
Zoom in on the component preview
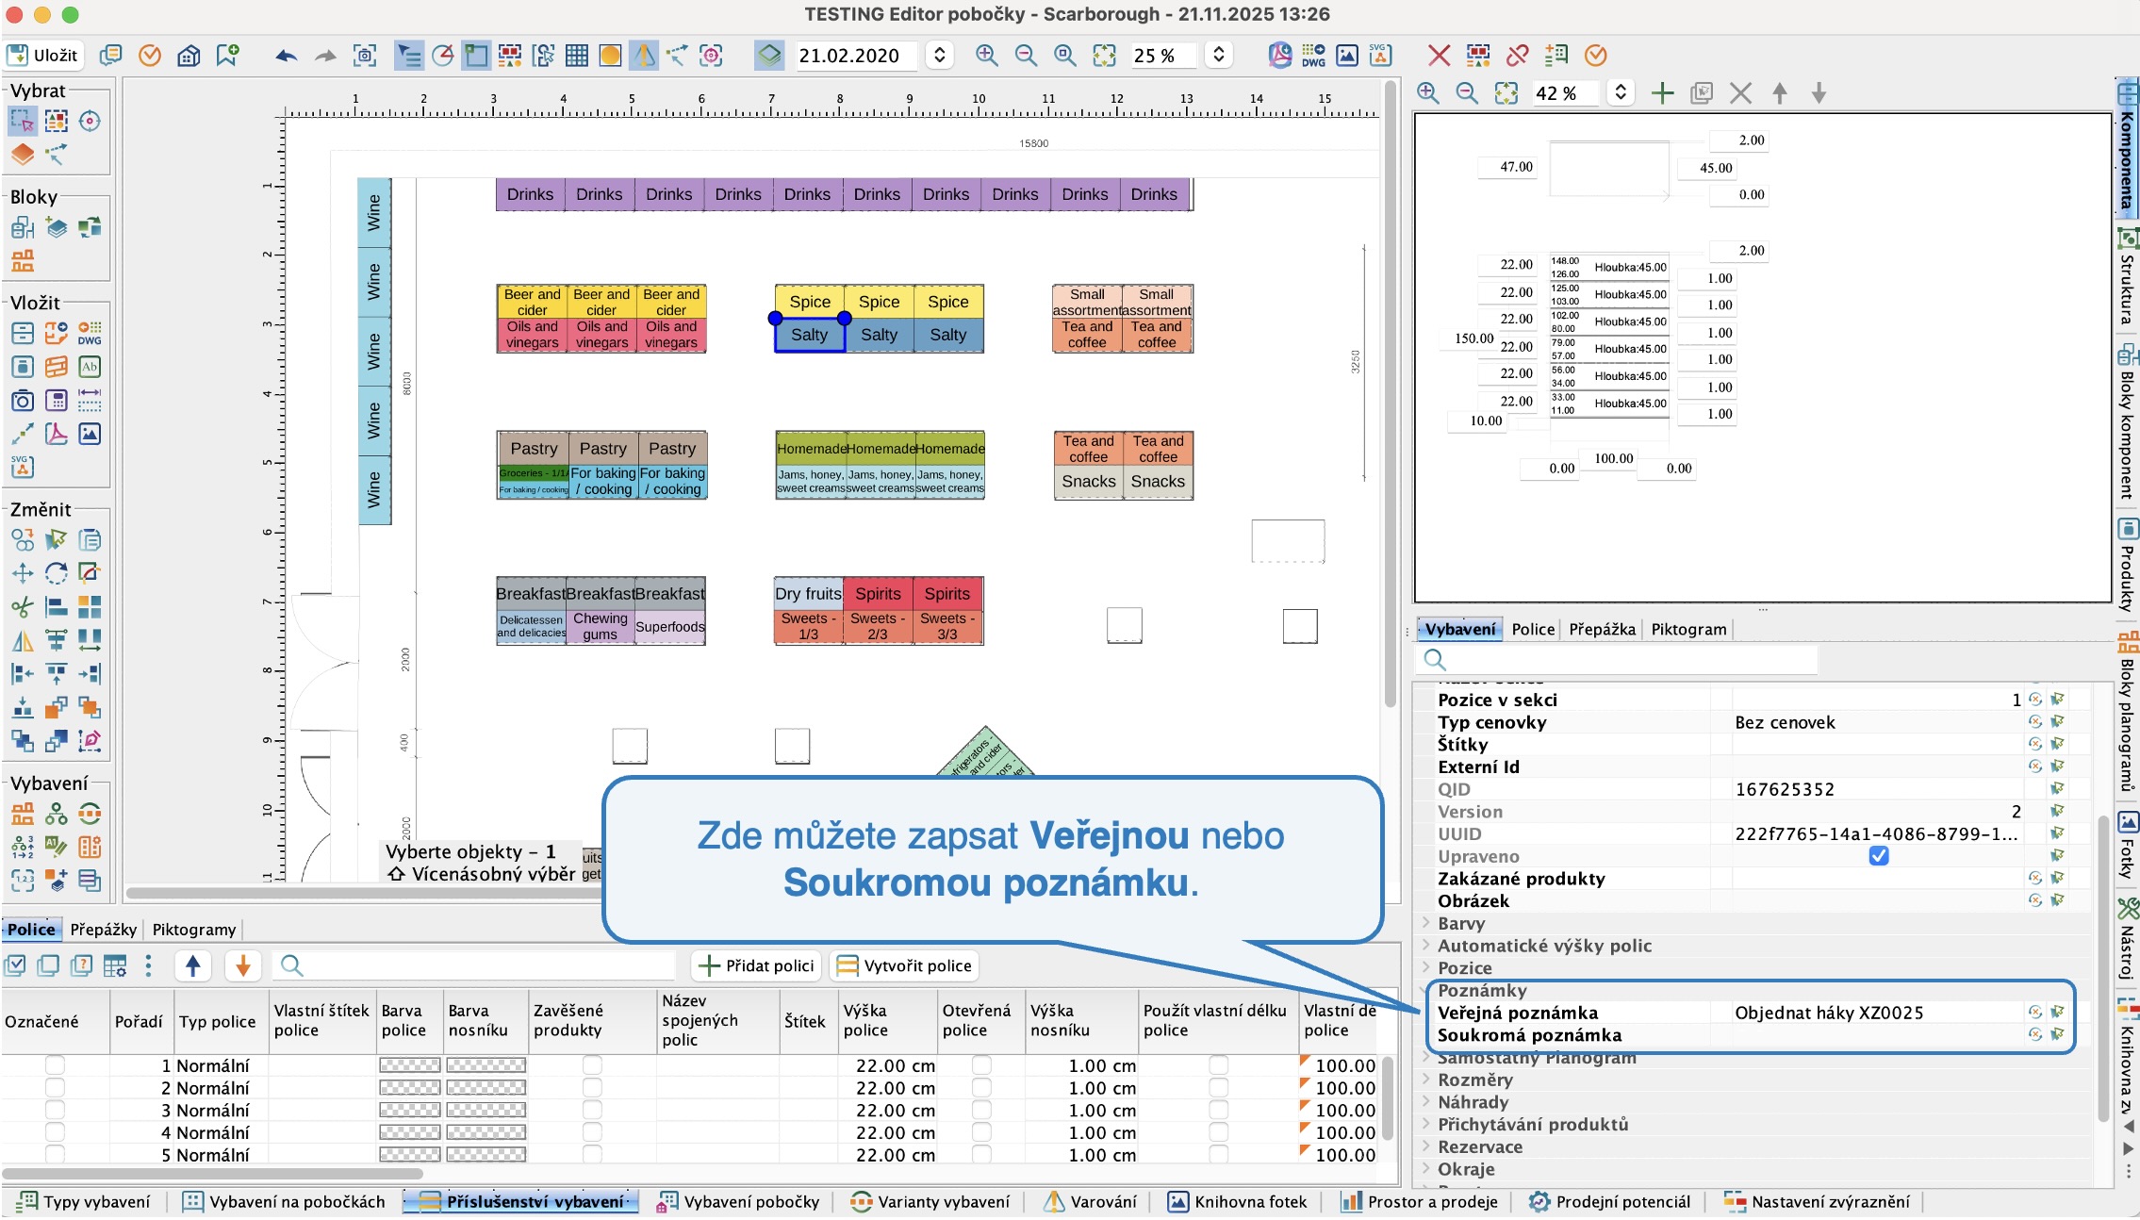(1428, 93)
